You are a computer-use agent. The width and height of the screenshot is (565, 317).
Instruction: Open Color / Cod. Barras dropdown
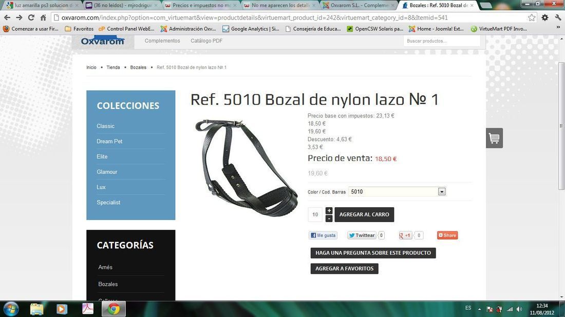coord(398,192)
